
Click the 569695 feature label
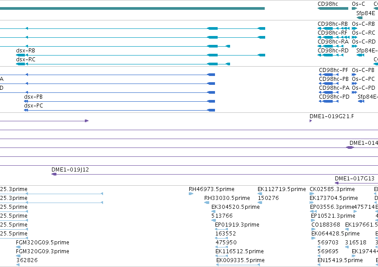[328, 251]
